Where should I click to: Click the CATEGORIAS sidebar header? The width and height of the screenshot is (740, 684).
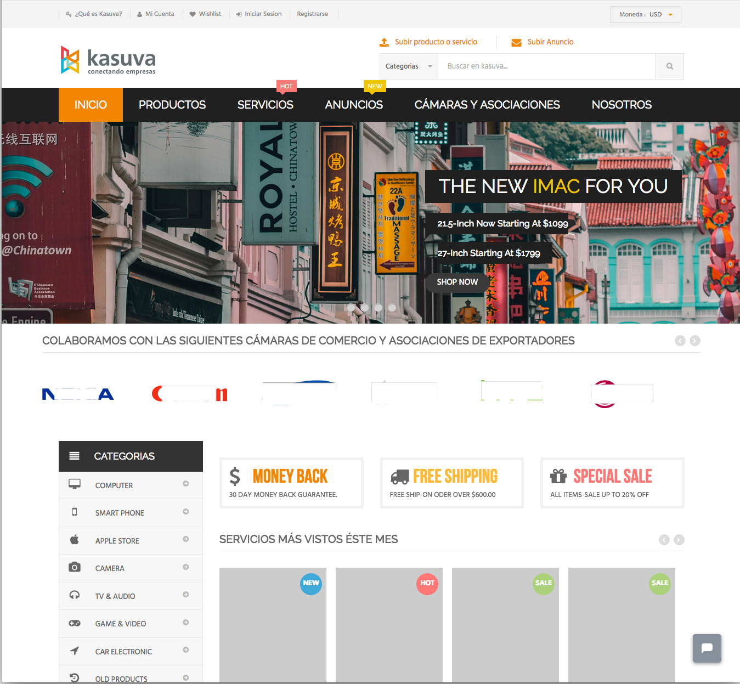click(131, 456)
